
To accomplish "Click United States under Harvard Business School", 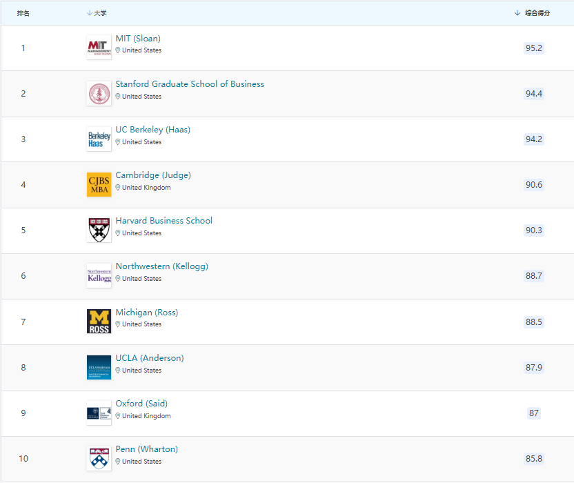I will pos(141,233).
